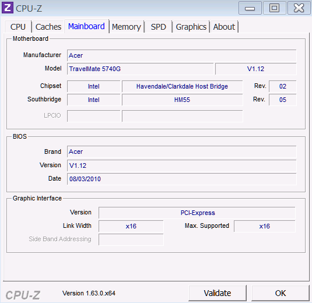Click the BIOS Version field V1.12
The height and width of the screenshot is (303, 312).
[182, 165]
